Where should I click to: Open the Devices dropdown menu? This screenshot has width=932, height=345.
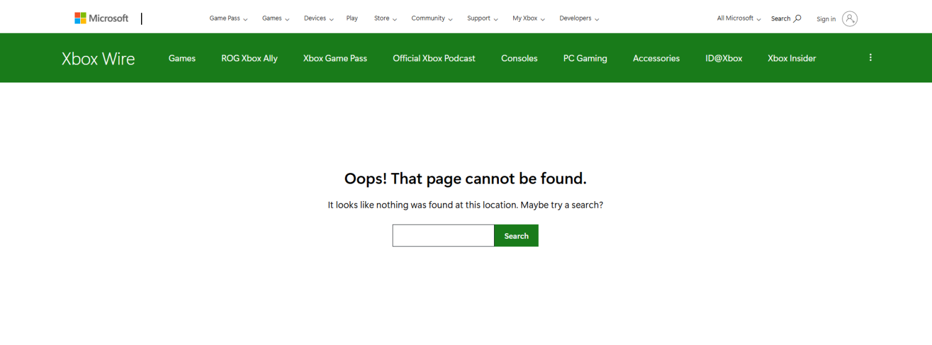318,19
